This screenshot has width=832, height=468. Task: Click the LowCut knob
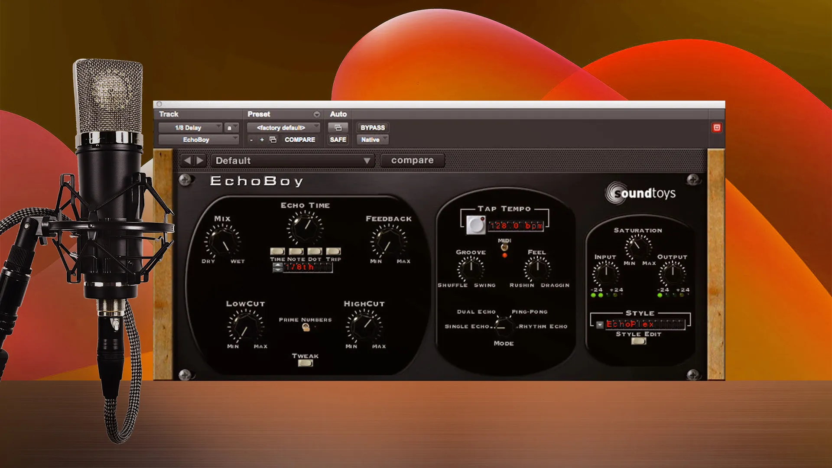246,327
